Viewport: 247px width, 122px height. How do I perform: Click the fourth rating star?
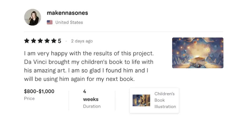47,41
